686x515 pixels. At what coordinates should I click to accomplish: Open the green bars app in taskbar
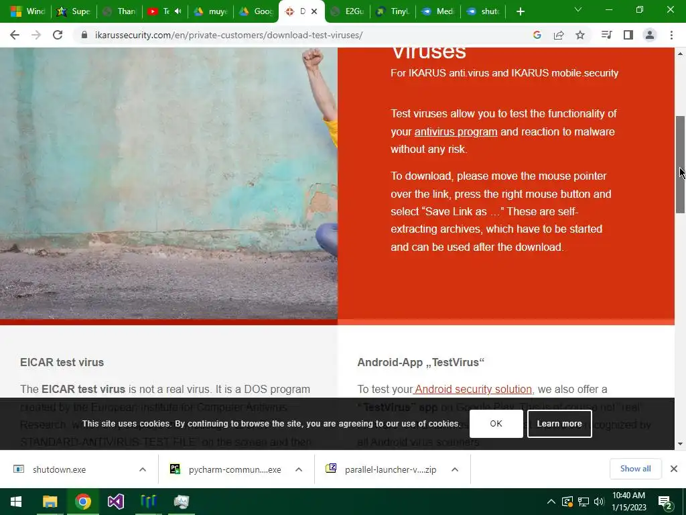click(148, 502)
